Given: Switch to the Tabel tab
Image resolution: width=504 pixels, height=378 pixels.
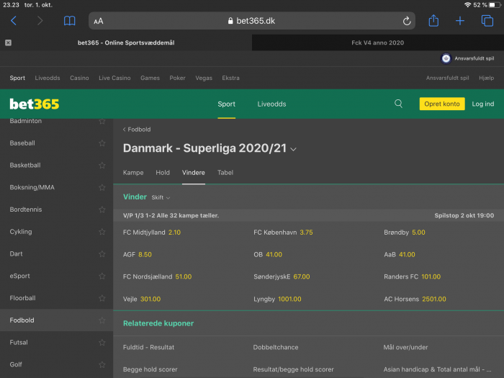Looking at the screenshot, I should click(225, 173).
